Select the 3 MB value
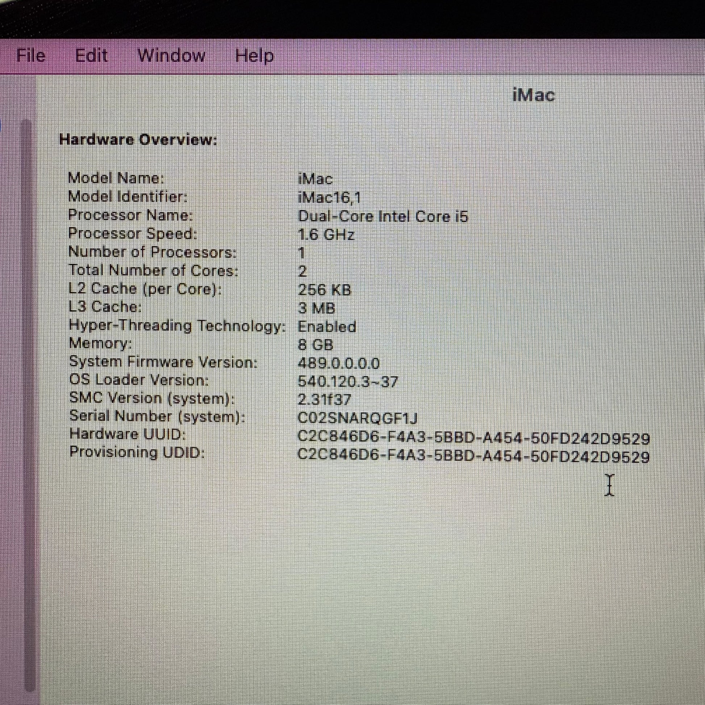 [316, 308]
